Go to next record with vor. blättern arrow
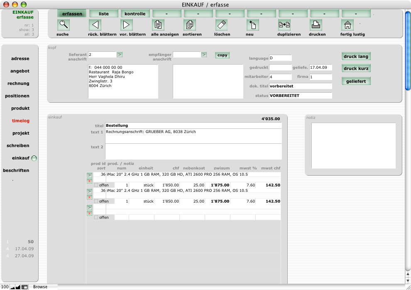411x290 pixels. (127, 25)
